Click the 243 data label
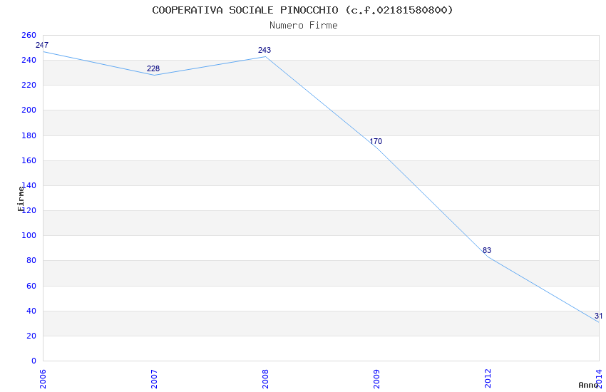 point(265,50)
